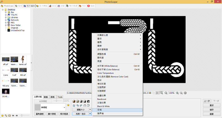Flip the image horizontally
The height and width of the screenshot is (118, 222).
(85, 105)
